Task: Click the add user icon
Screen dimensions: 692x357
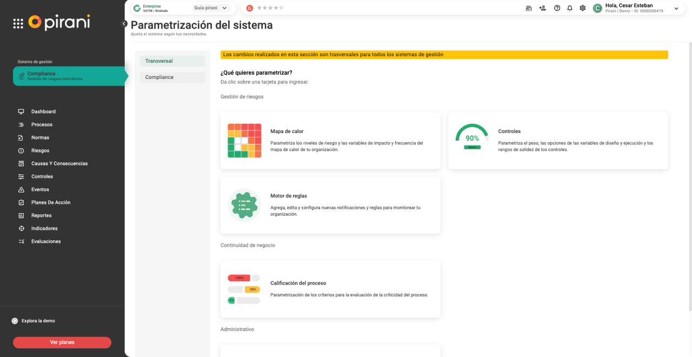Action: point(543,8)
